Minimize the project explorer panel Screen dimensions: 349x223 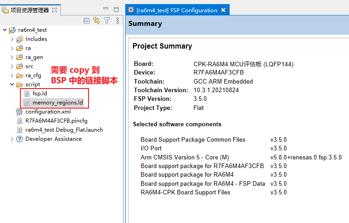105,10
